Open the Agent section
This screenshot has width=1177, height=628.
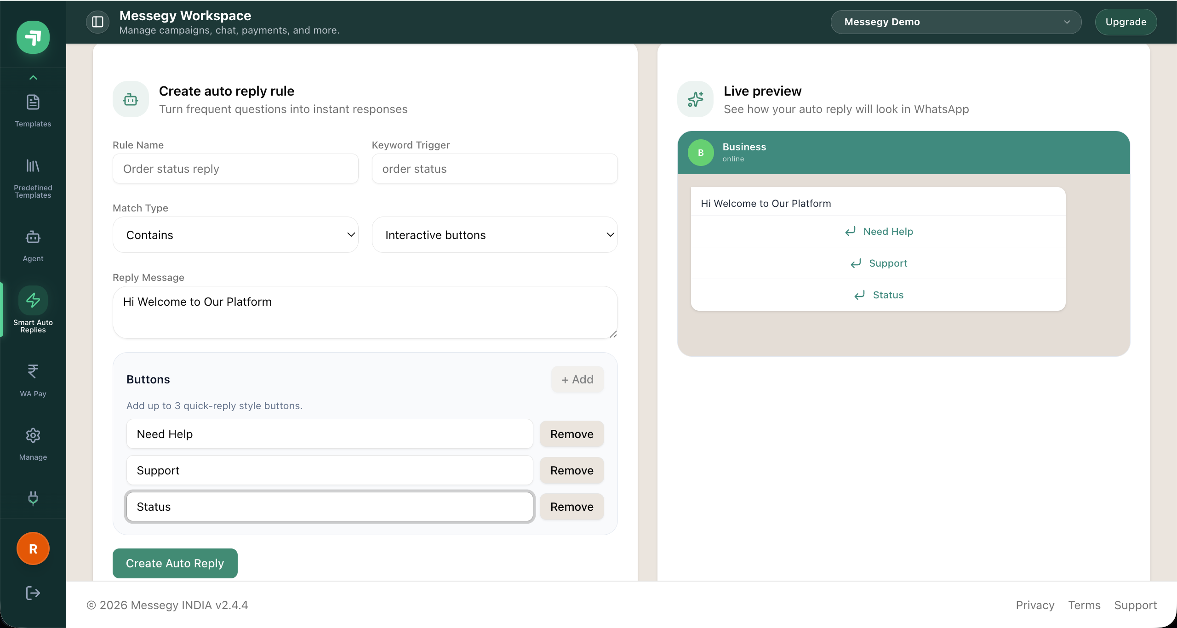33,245
